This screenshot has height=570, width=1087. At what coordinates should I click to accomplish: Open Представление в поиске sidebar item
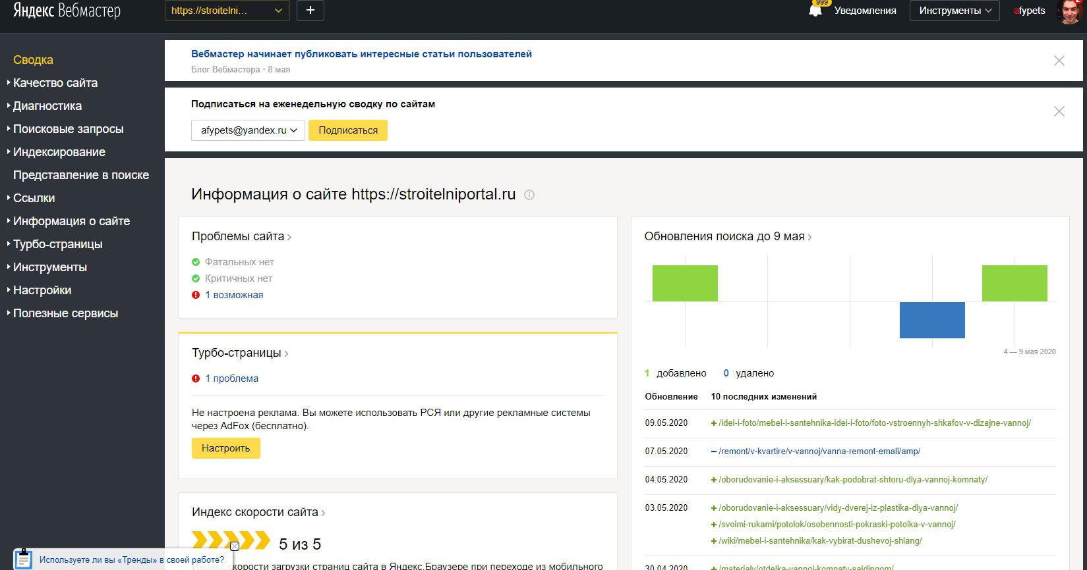coord(81,175)
